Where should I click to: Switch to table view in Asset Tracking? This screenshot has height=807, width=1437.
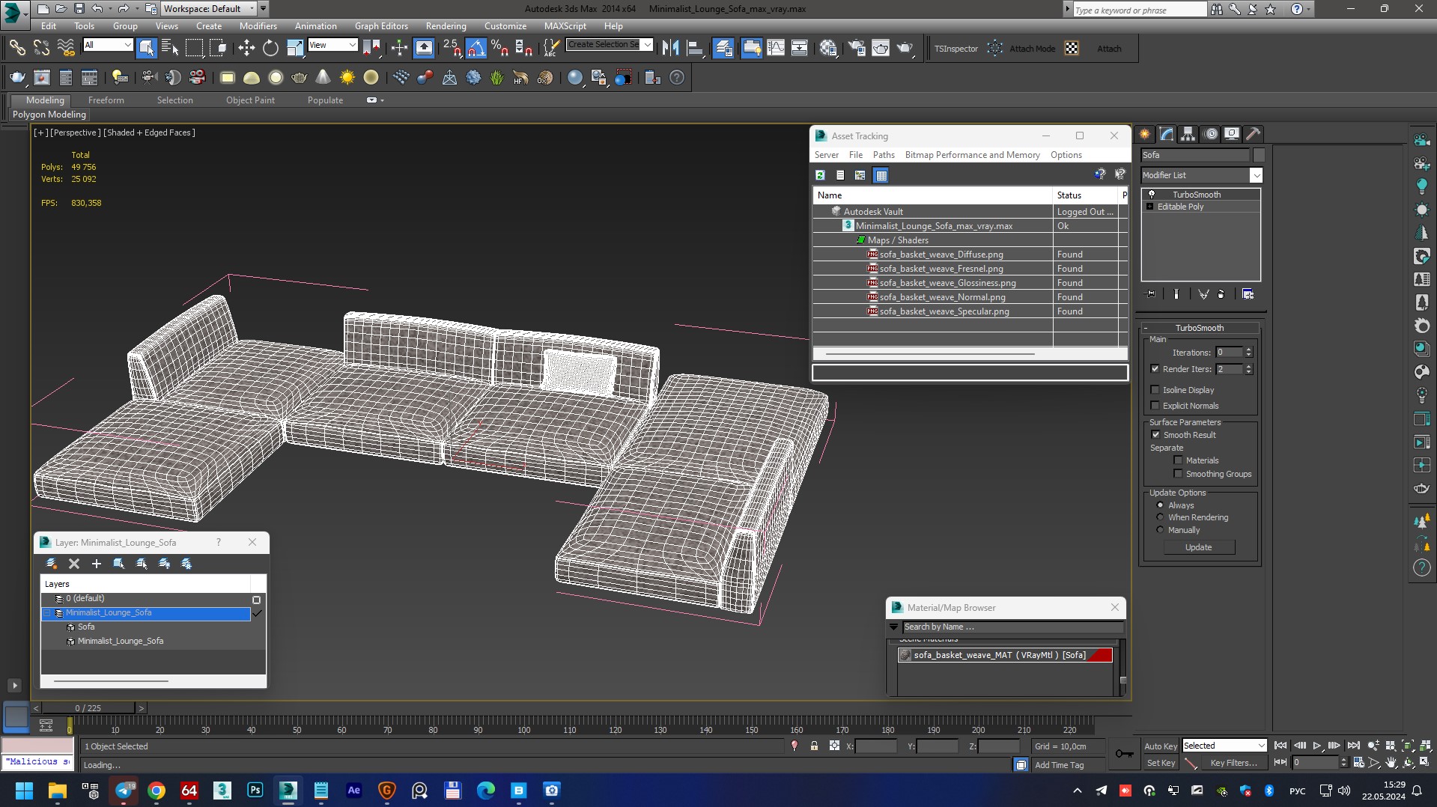[881, 175]
